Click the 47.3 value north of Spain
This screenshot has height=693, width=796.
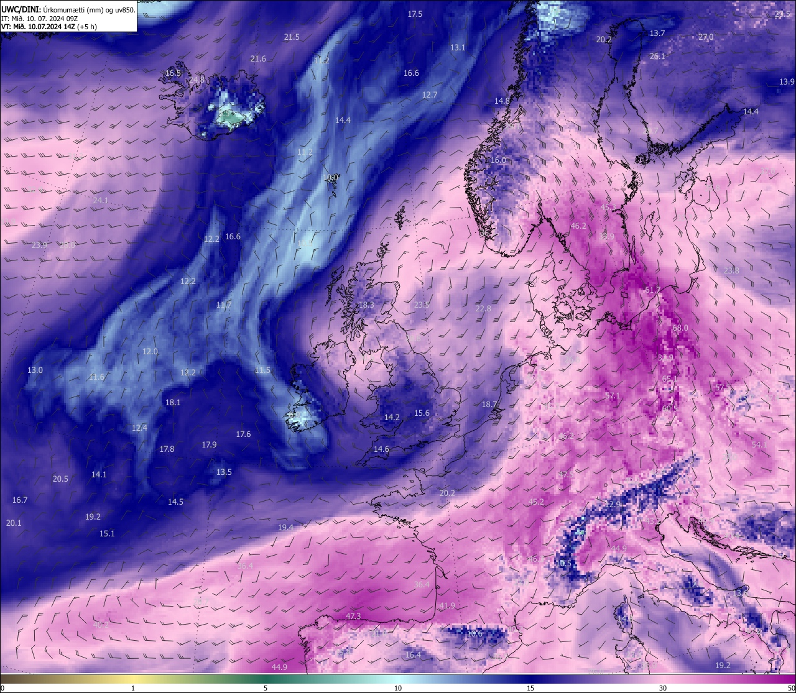click(x=353, y=616)
